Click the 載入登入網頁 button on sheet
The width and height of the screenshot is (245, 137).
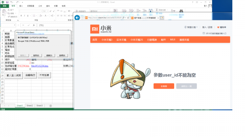tap(14, 75)
